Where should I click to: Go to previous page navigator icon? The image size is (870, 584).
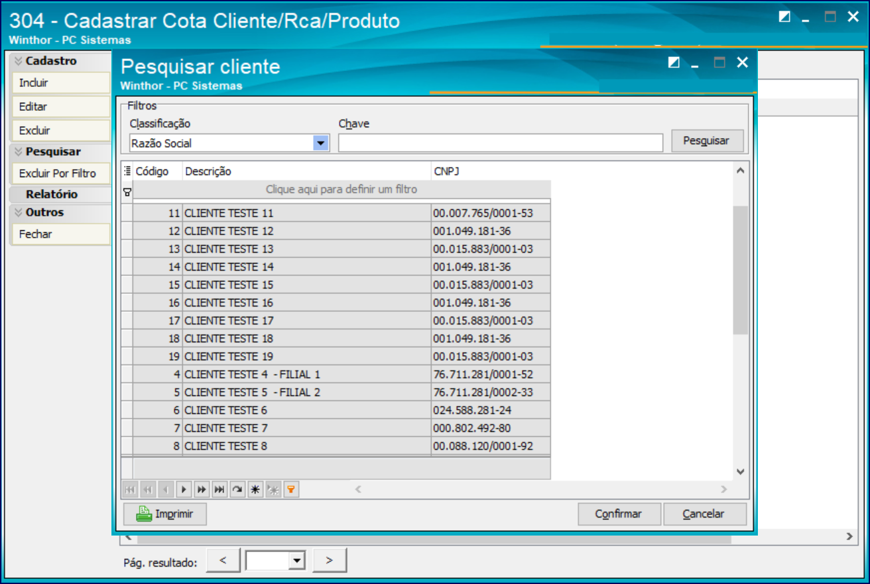click(x=148, y=490)
